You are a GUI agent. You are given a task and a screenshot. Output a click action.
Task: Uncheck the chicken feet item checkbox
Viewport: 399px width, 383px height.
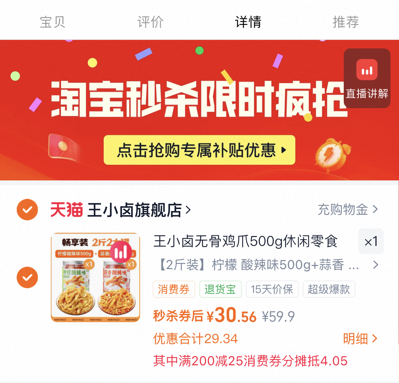pyautogui.click(x=27, y=277)
